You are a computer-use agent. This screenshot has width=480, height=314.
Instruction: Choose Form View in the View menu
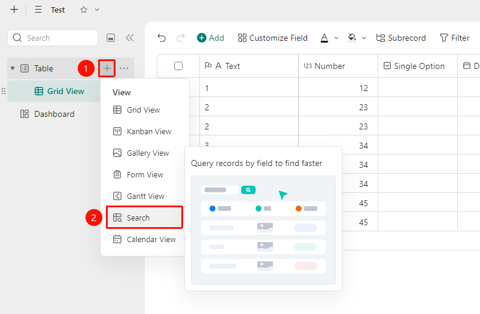point(145,174)
